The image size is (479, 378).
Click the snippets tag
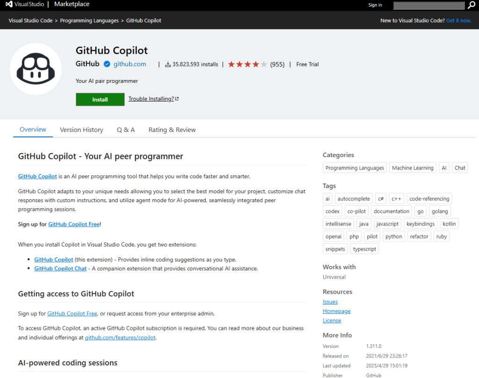coord(335,249)
